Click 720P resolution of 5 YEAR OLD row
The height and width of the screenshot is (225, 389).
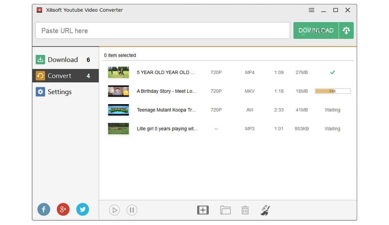tap(216, 73)
